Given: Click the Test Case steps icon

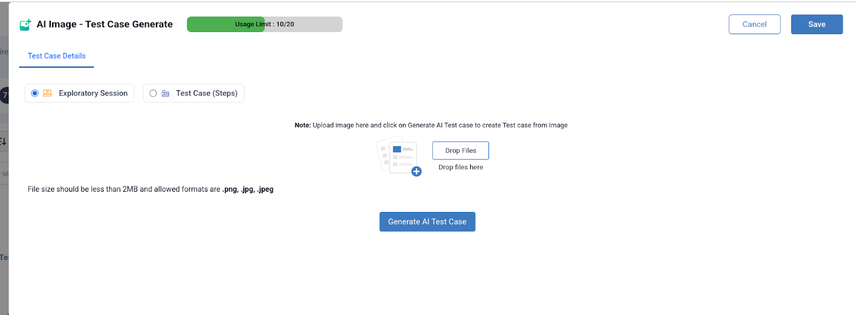Looking at the screenshot, I should pos(165,93).
